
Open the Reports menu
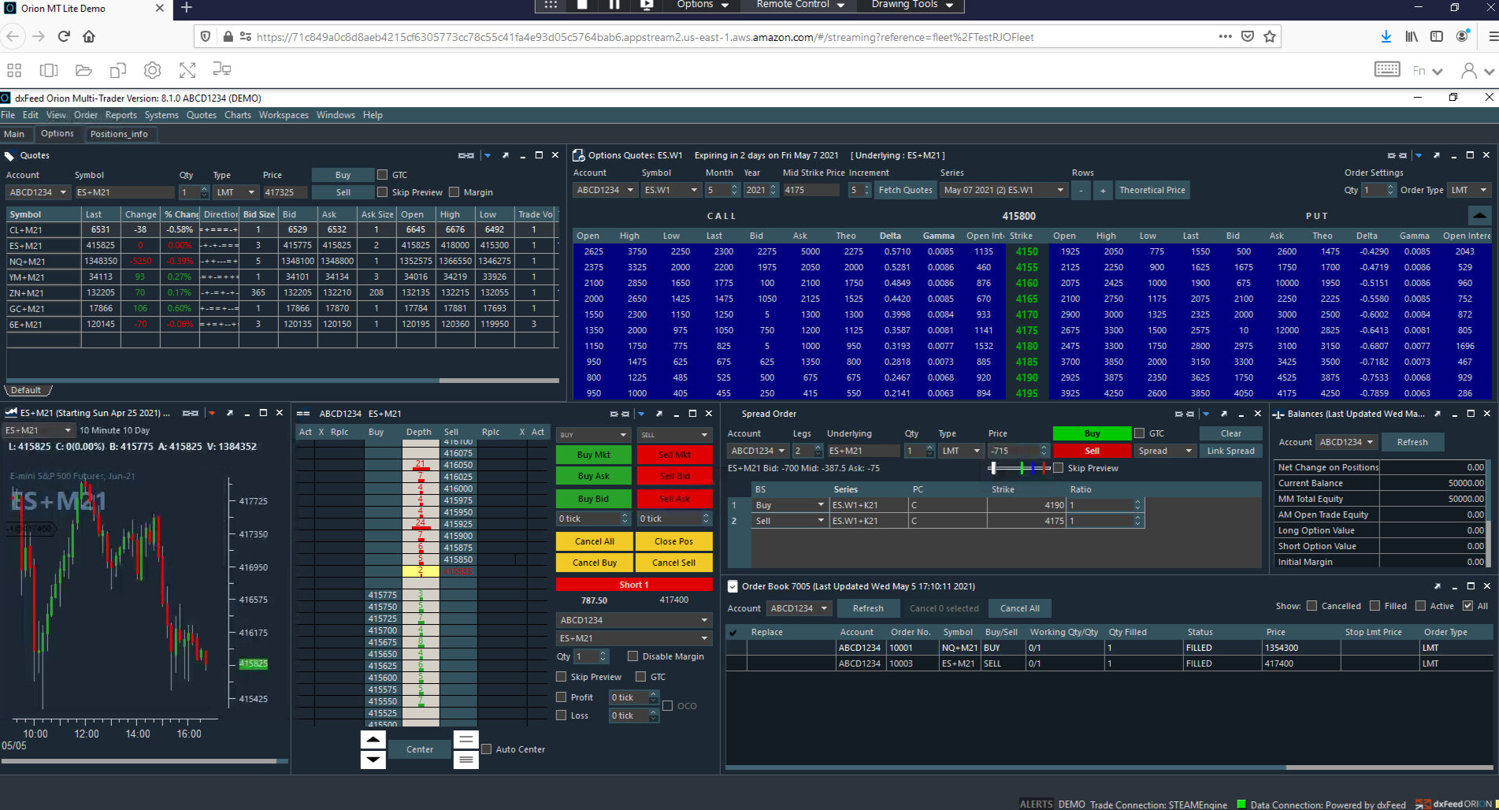[x=121, y=115]
